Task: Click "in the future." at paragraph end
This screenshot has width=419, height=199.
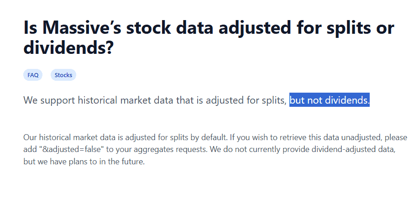Action: [x=123, y=162]
